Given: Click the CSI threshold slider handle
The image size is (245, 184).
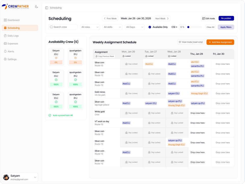Looking at the screenshot, I should 188,27.
